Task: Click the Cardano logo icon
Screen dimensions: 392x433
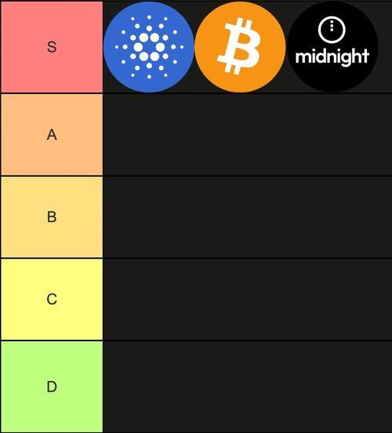Action: click(149, 47)
